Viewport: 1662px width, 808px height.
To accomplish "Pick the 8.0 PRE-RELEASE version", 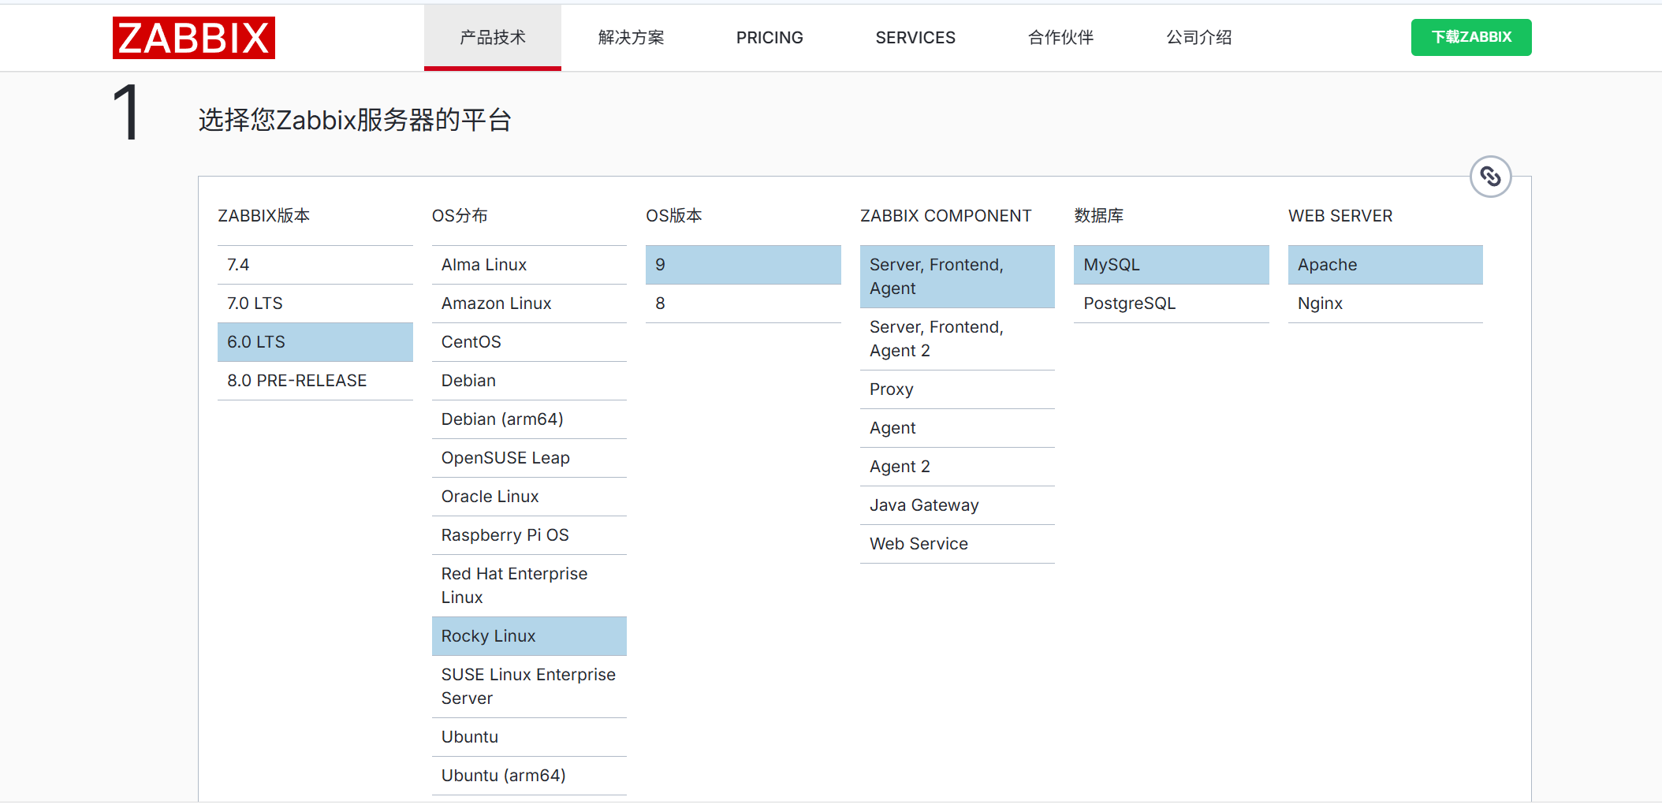I will 315,381.
